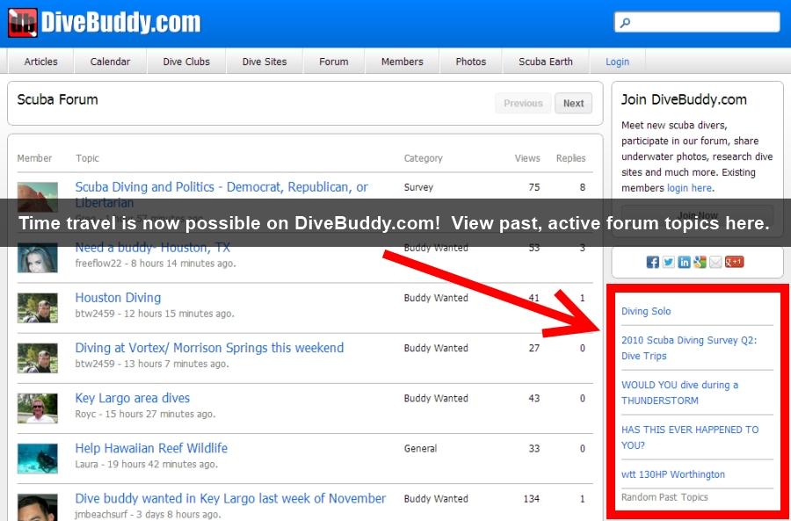Focus the site search field

(x=697, y=23)
